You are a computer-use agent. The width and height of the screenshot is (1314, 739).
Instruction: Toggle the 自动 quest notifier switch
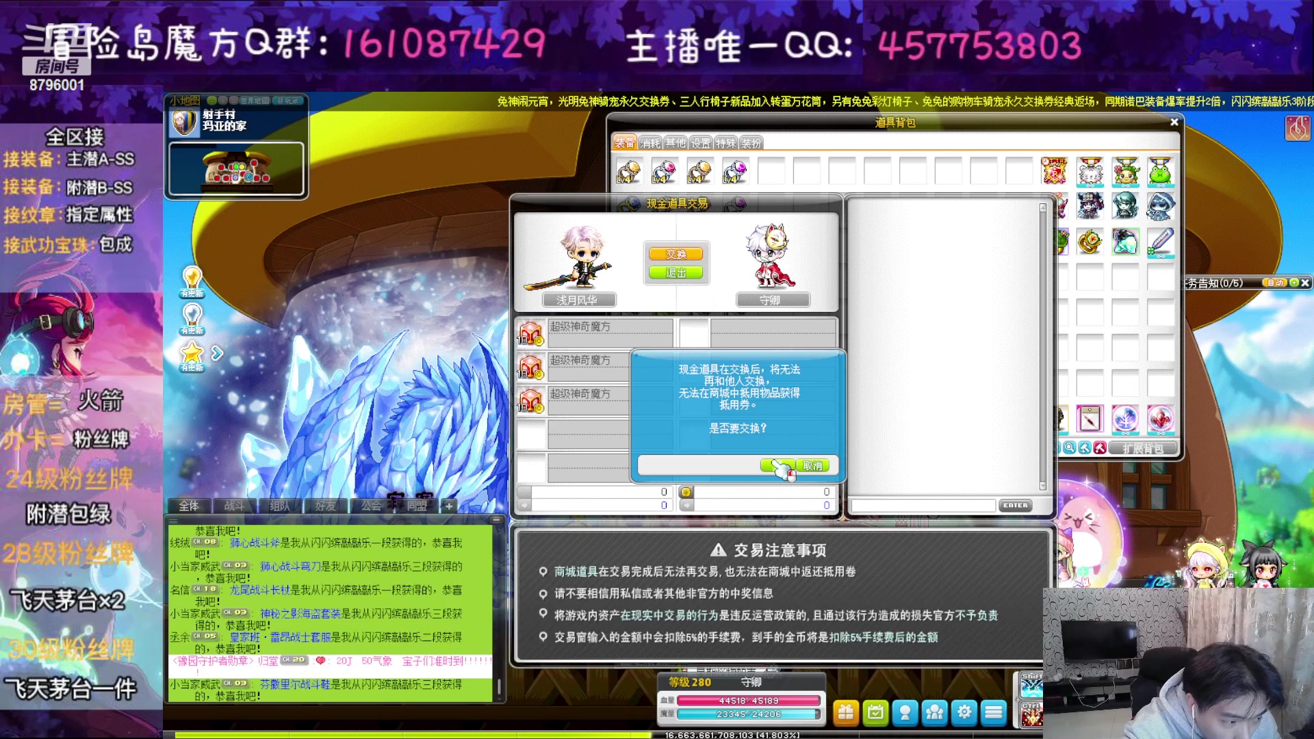(1274, 283)
